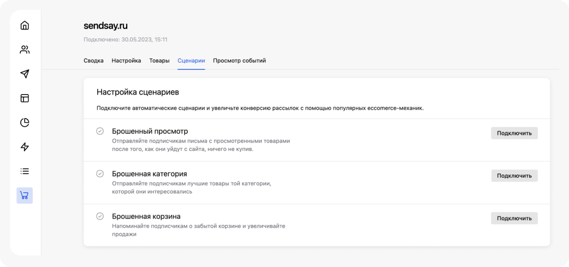
Task: Click the lightning bolt automation icon
Action: tap(25, 147)
